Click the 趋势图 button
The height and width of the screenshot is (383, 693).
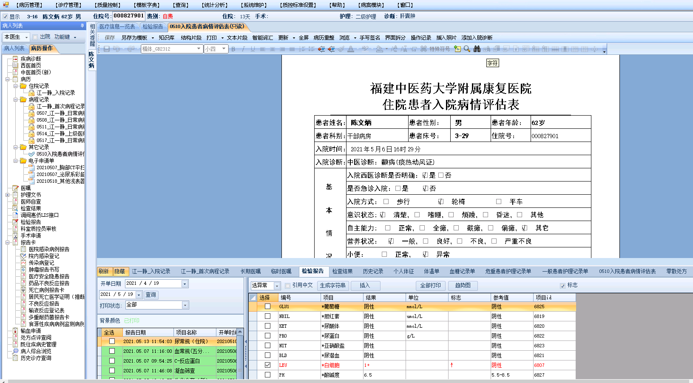tap(463, 286)
